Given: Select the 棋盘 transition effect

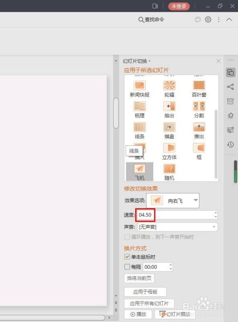Looking at the screenshot, I should click(169, 131).
